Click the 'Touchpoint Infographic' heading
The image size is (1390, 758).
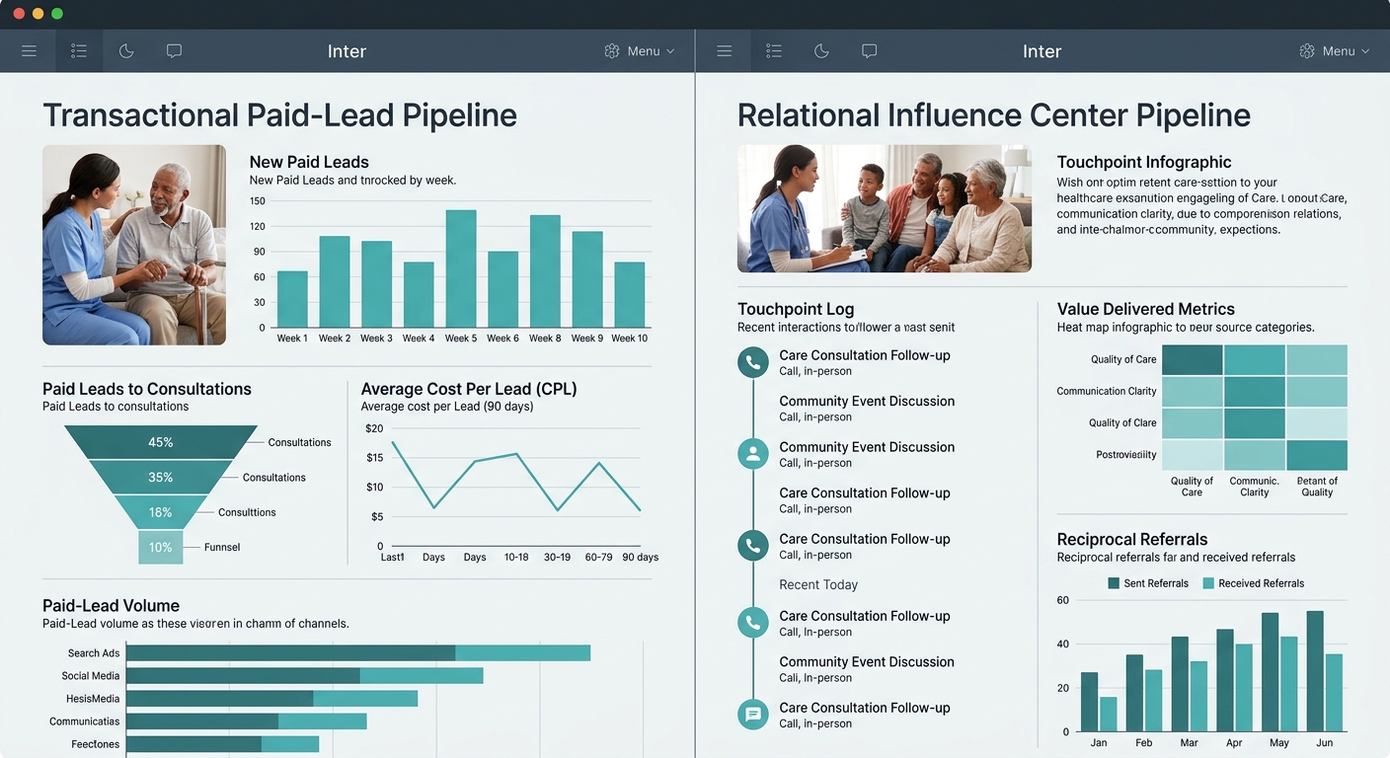coord(1144,162)
